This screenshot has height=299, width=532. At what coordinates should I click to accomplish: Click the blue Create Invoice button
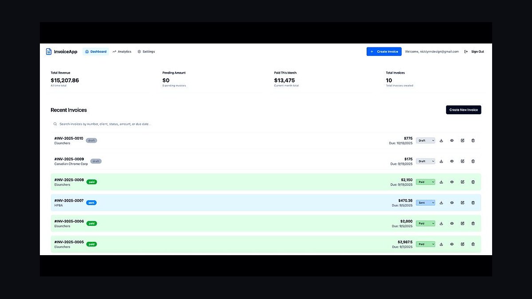point(384,52)
